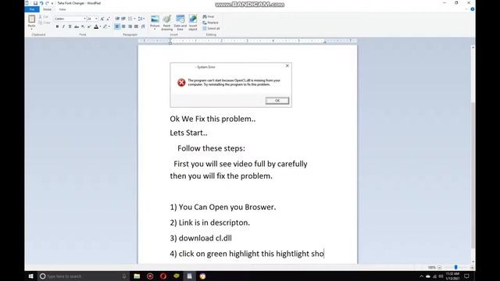Click Select all in the Editing group

pos(211,28)
